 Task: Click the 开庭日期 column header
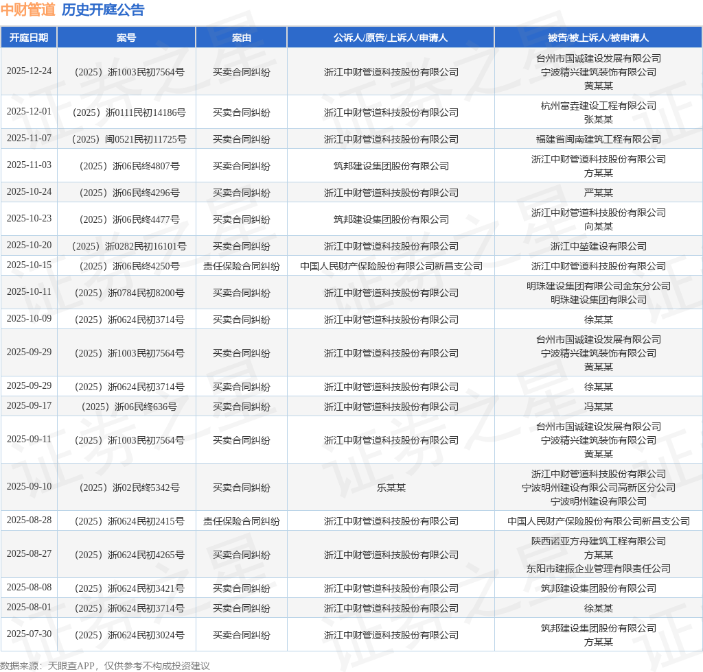tap(29, 38)
